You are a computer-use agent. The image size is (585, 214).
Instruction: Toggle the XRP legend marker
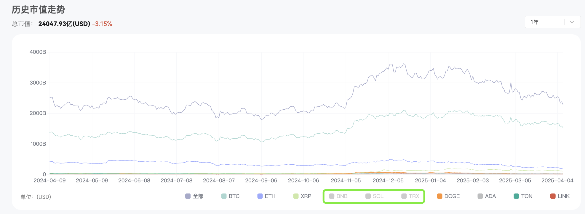tap(296, 196)
